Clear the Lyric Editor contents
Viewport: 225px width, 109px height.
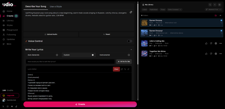pos(116,69)
